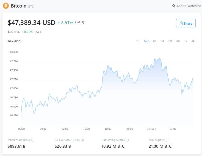This screenshot has width=202, height=156.
Task: Click the 46 250 y-axis label
Action: point(14,116)
